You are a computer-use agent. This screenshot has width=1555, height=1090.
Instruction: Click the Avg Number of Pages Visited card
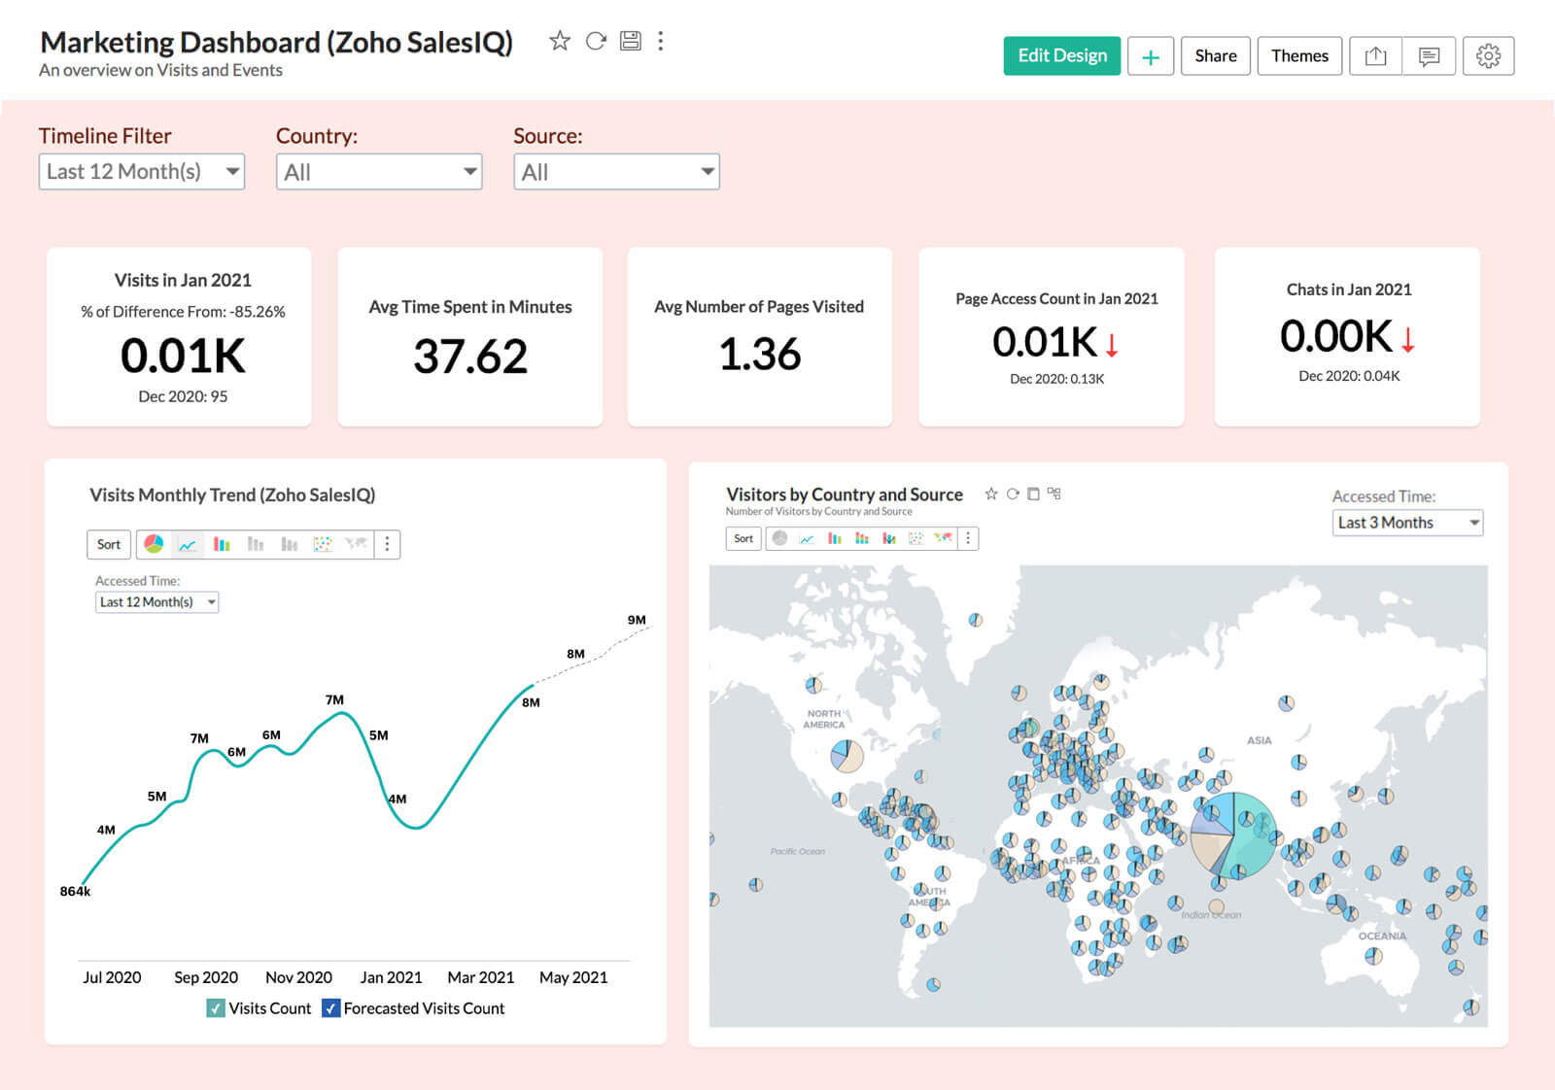pyautogui.click(x=760, y=337)
